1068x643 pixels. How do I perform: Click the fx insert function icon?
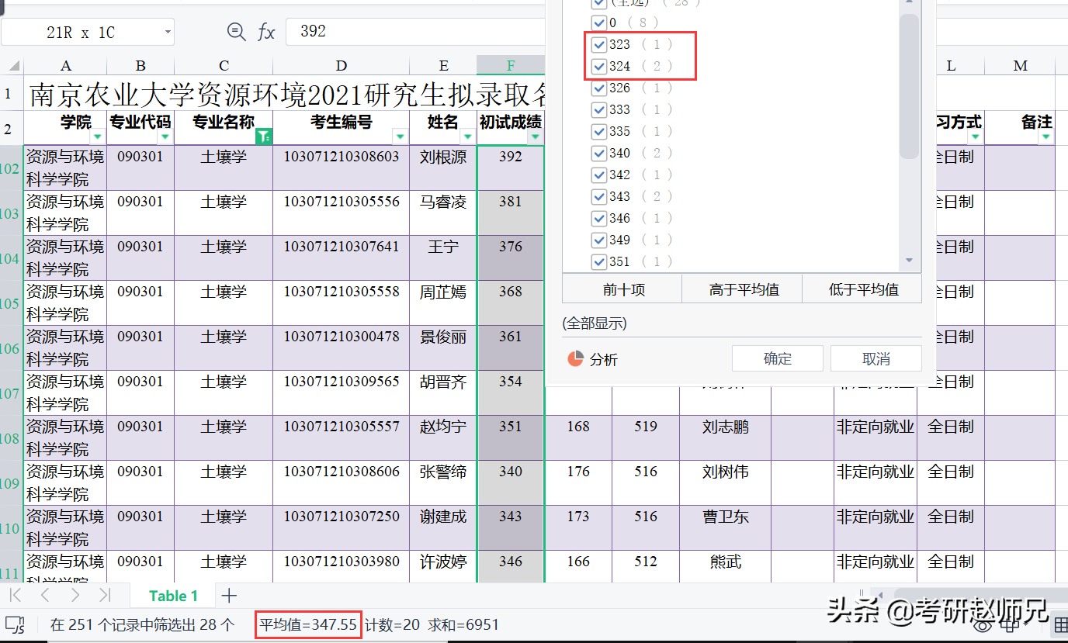pyautogui.click(x=266, y=33)
